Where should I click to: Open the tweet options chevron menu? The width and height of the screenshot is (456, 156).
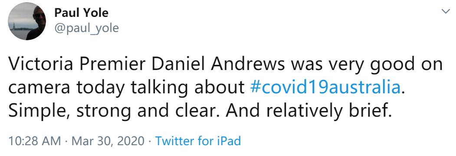[x=446, y=12]
